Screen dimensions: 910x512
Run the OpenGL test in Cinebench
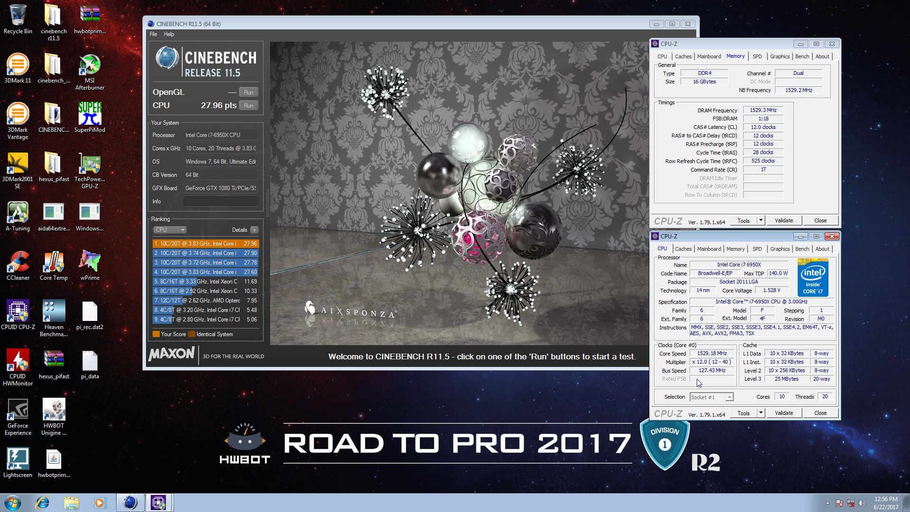(249, 92)
